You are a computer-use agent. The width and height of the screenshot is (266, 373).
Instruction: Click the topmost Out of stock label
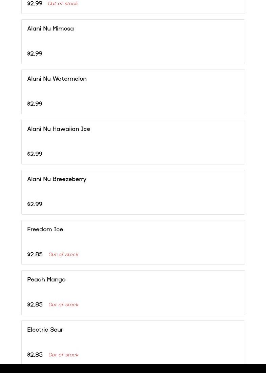point(62,4)
